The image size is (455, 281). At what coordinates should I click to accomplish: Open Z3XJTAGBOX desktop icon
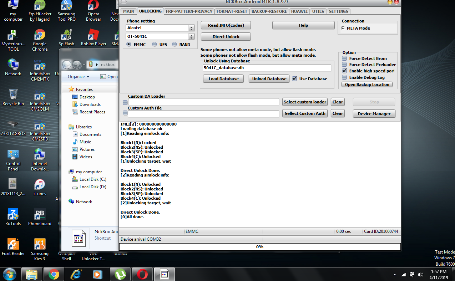[x=13, y=127]
